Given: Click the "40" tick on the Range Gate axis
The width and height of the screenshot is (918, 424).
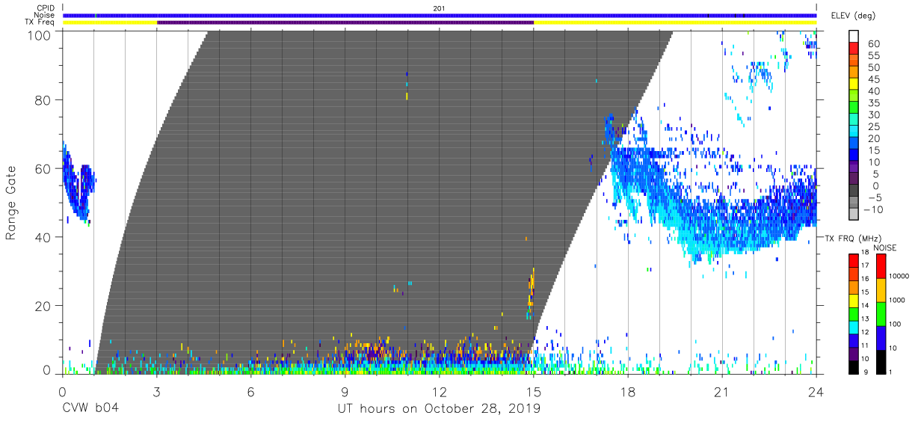Looking at the screenshot, I should pos(43,237).
